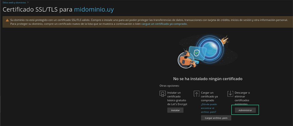Screen dimensions: 293x126
Task: Click the upload arrow icon for purchased certificate
Action: click(197, 94)
